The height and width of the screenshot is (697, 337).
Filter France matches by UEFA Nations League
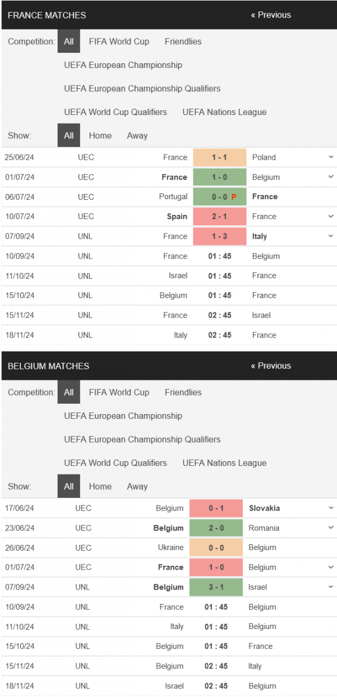pyautogui.click(x=224, y=112)
